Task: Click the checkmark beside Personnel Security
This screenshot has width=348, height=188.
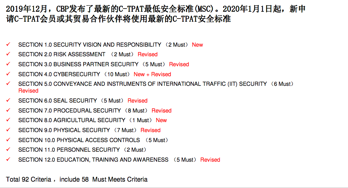Action: 8,150
